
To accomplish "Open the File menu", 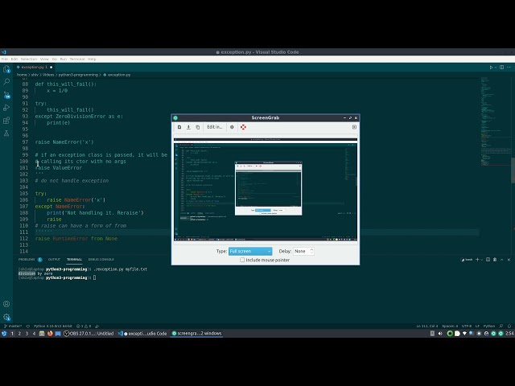I will click(5, 59).
